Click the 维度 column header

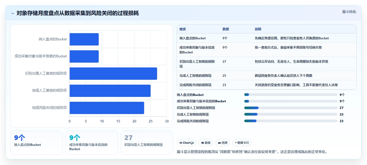[183, 29]
